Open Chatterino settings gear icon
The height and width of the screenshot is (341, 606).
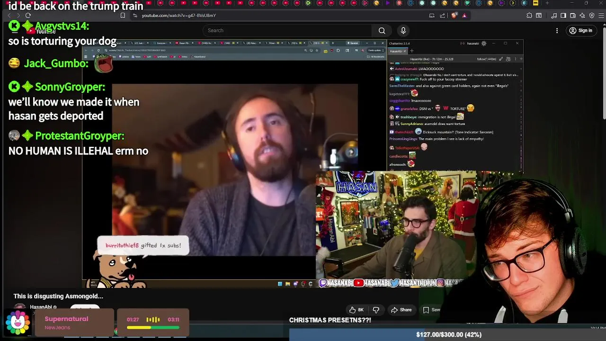click(x=483, y=43)
